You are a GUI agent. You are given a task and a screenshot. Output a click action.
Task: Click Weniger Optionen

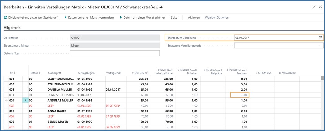pyautogui.click(x=217, y=18)
